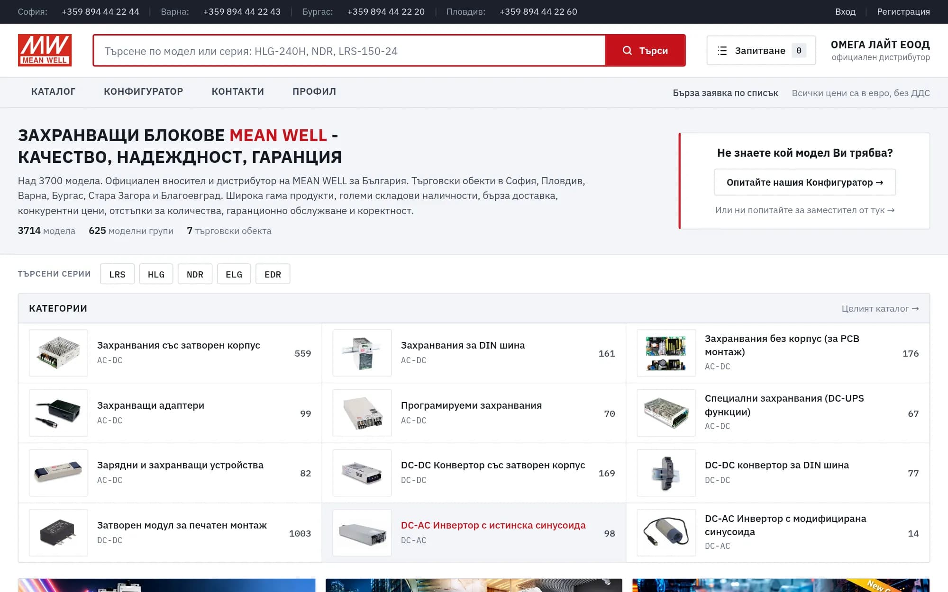Open the power adapters thumbnail
The image size is (948, 592).
coord(58,413)
